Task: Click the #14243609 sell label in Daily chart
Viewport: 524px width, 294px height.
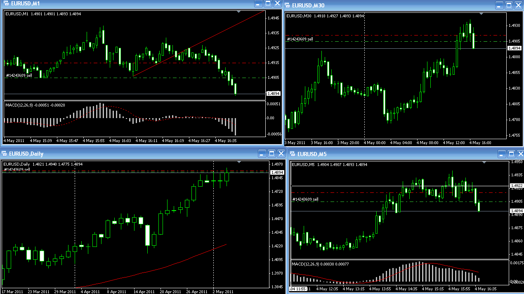Action: [17, 169]
